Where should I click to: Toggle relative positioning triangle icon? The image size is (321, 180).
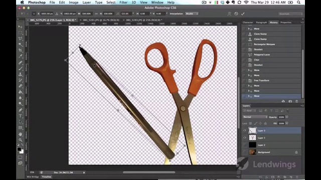pos(57,13)
